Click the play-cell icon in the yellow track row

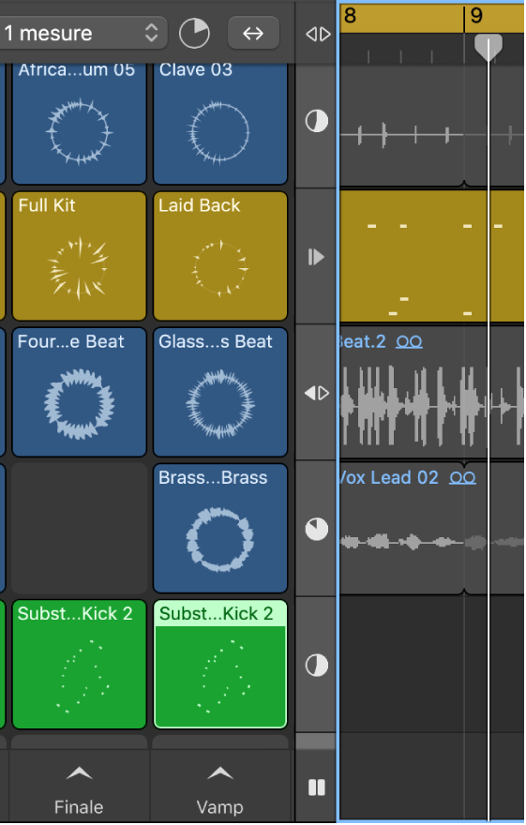316,257
